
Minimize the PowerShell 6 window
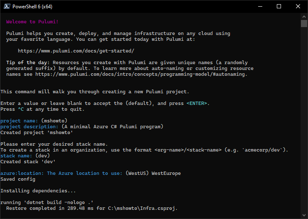(260, 7)
